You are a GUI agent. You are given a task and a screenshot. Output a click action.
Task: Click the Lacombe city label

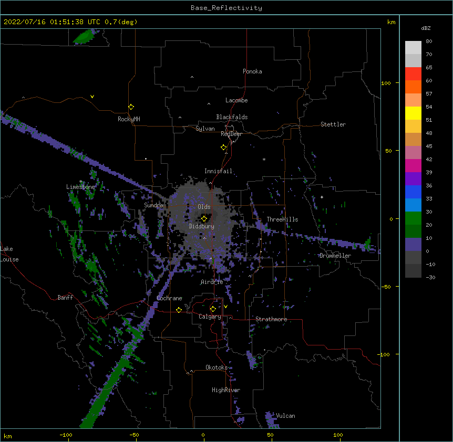(236, 100)
